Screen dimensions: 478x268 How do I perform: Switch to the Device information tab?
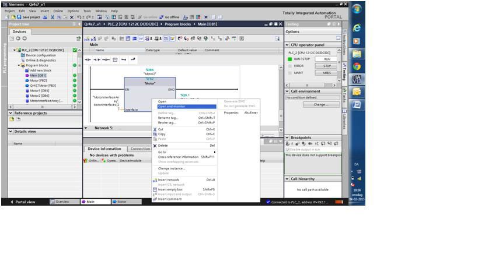click(104, 149)
